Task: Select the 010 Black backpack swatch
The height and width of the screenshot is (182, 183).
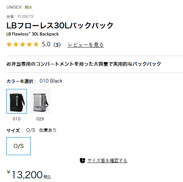Action: point(16,101)
